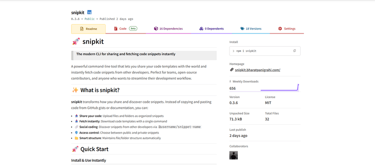Screen dimensions: 375x165
Task: Click the '656' weekly downloads count
Action: (x=232, y=88)
